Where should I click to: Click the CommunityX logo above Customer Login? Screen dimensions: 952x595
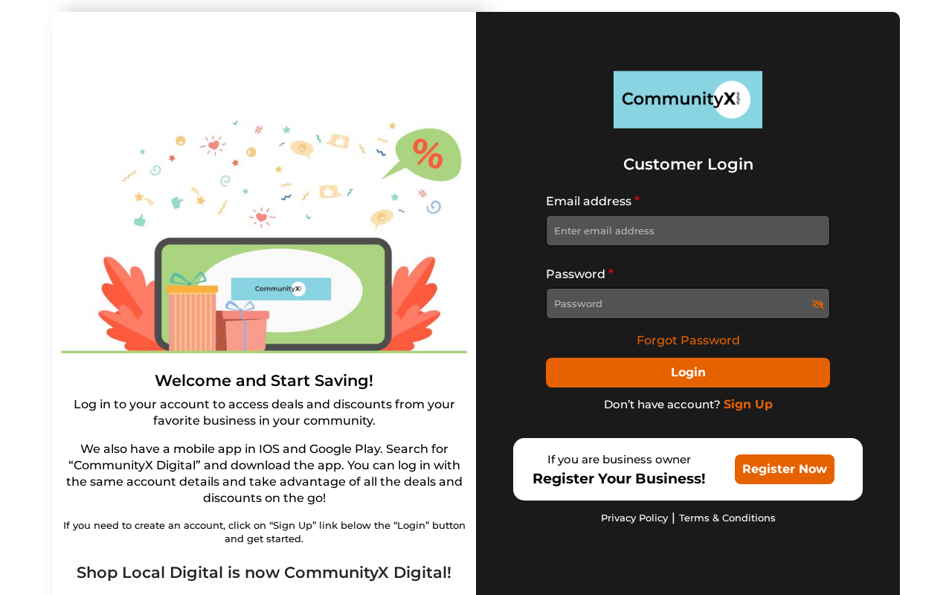[688, 100]
